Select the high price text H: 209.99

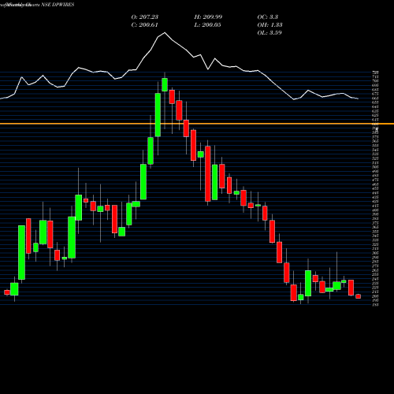tap(208, 17)
